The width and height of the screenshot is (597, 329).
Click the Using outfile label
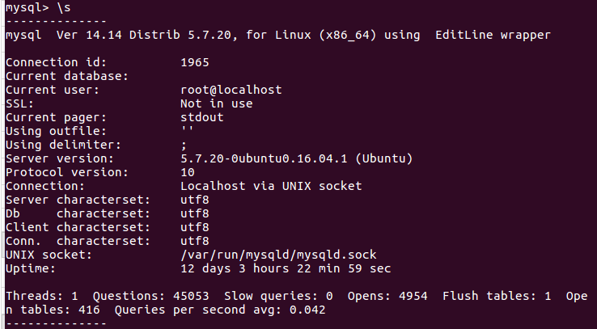(56, 131)
